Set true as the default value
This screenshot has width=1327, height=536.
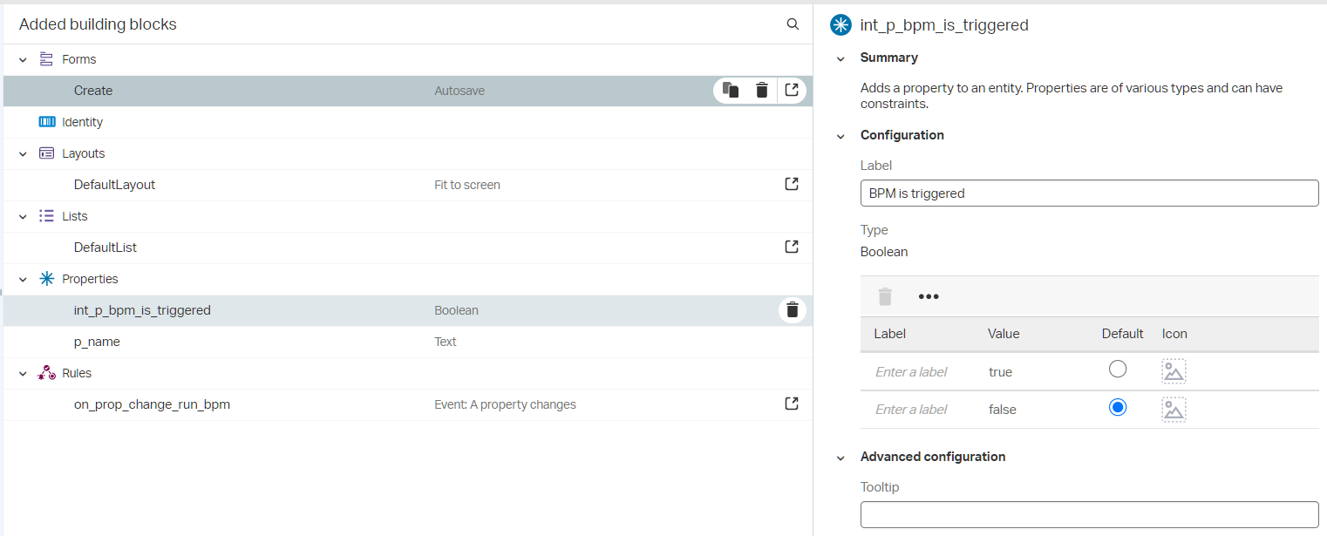coord(1117,370)
